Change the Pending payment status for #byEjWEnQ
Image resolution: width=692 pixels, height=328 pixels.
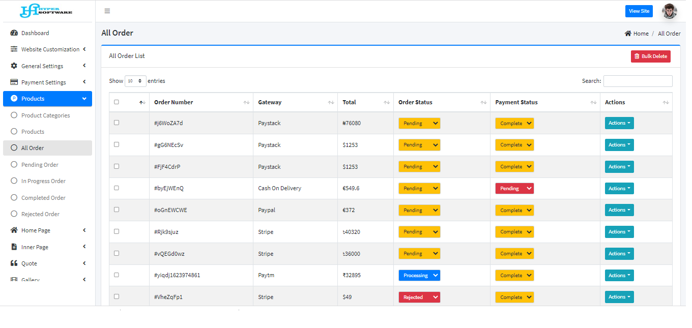tap(514, 189)
